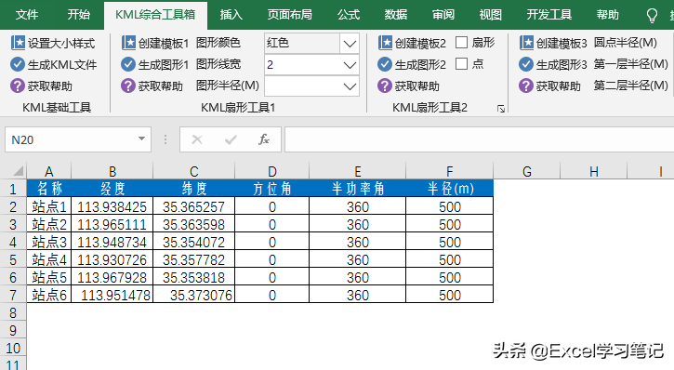Switch to the 开始 tab
The width and height of the screenshot is (674, 370).
79,15
